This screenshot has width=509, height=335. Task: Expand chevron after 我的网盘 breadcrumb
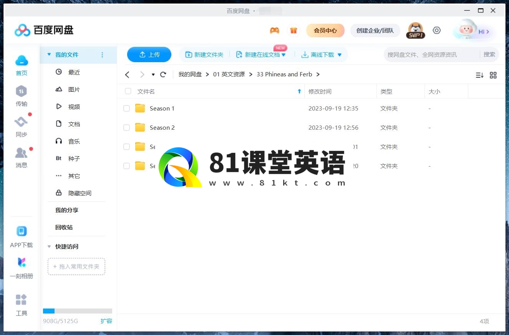207,74
